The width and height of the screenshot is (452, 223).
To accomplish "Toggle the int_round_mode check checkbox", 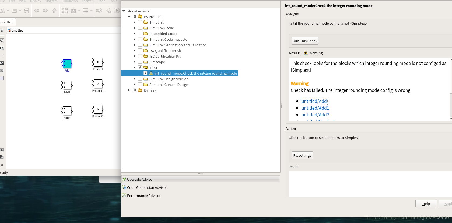I will pos(145,73).
